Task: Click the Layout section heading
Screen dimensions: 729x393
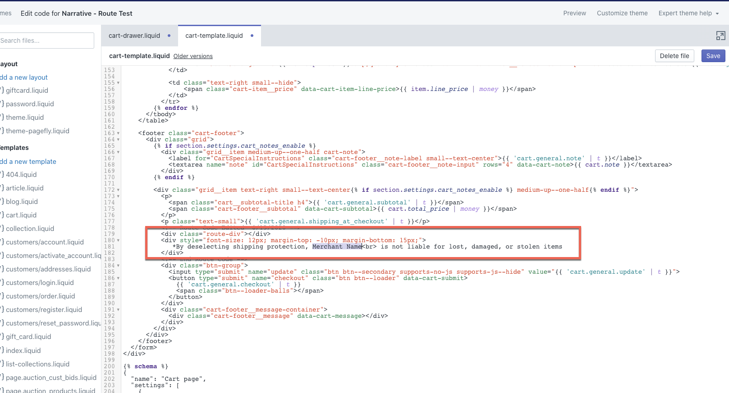Action: pyautogui.click(x=9, y=64)
